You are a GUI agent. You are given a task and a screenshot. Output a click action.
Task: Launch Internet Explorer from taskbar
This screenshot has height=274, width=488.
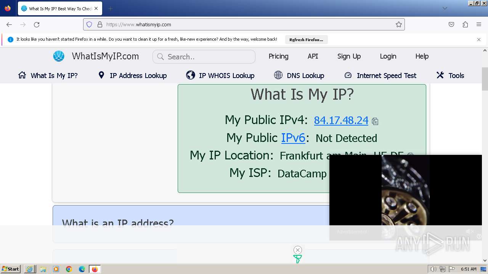click(30, 269)
